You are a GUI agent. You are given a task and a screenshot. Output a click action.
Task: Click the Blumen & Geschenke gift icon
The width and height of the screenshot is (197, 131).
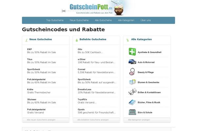pos(132,82)
